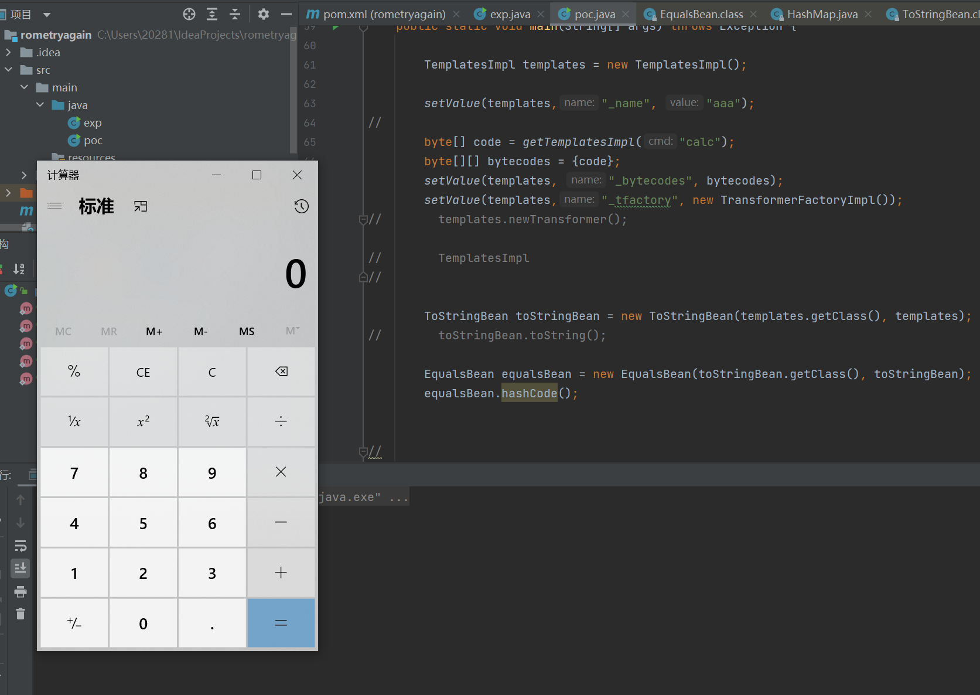The image size is (980, 695).
Task: Collapse all nodes in the Project panel
Action: click(235, 14)
